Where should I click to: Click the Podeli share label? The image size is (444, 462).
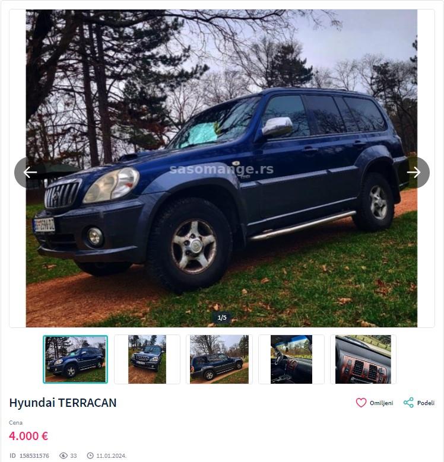426,403
